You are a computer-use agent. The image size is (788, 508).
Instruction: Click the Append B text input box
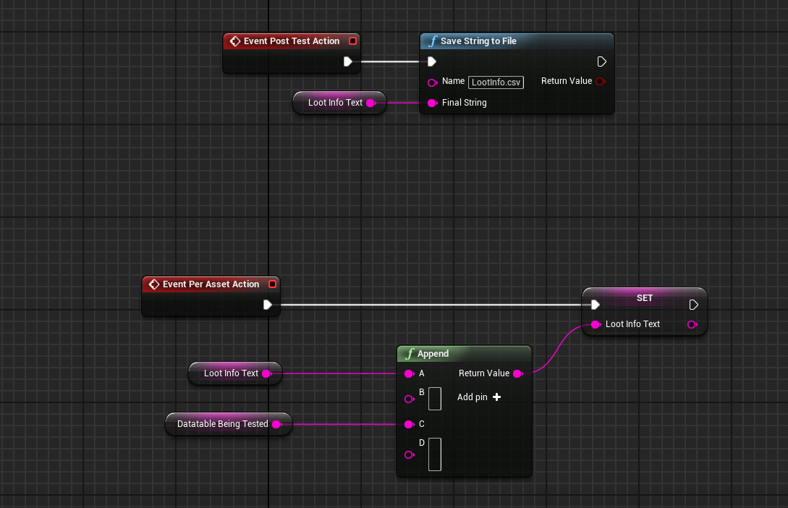click(434, 398)
